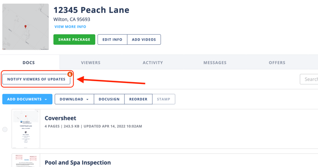Click the Stamp button
The height and width of the screenshot is (167, 318).
[x=164, y=99]
